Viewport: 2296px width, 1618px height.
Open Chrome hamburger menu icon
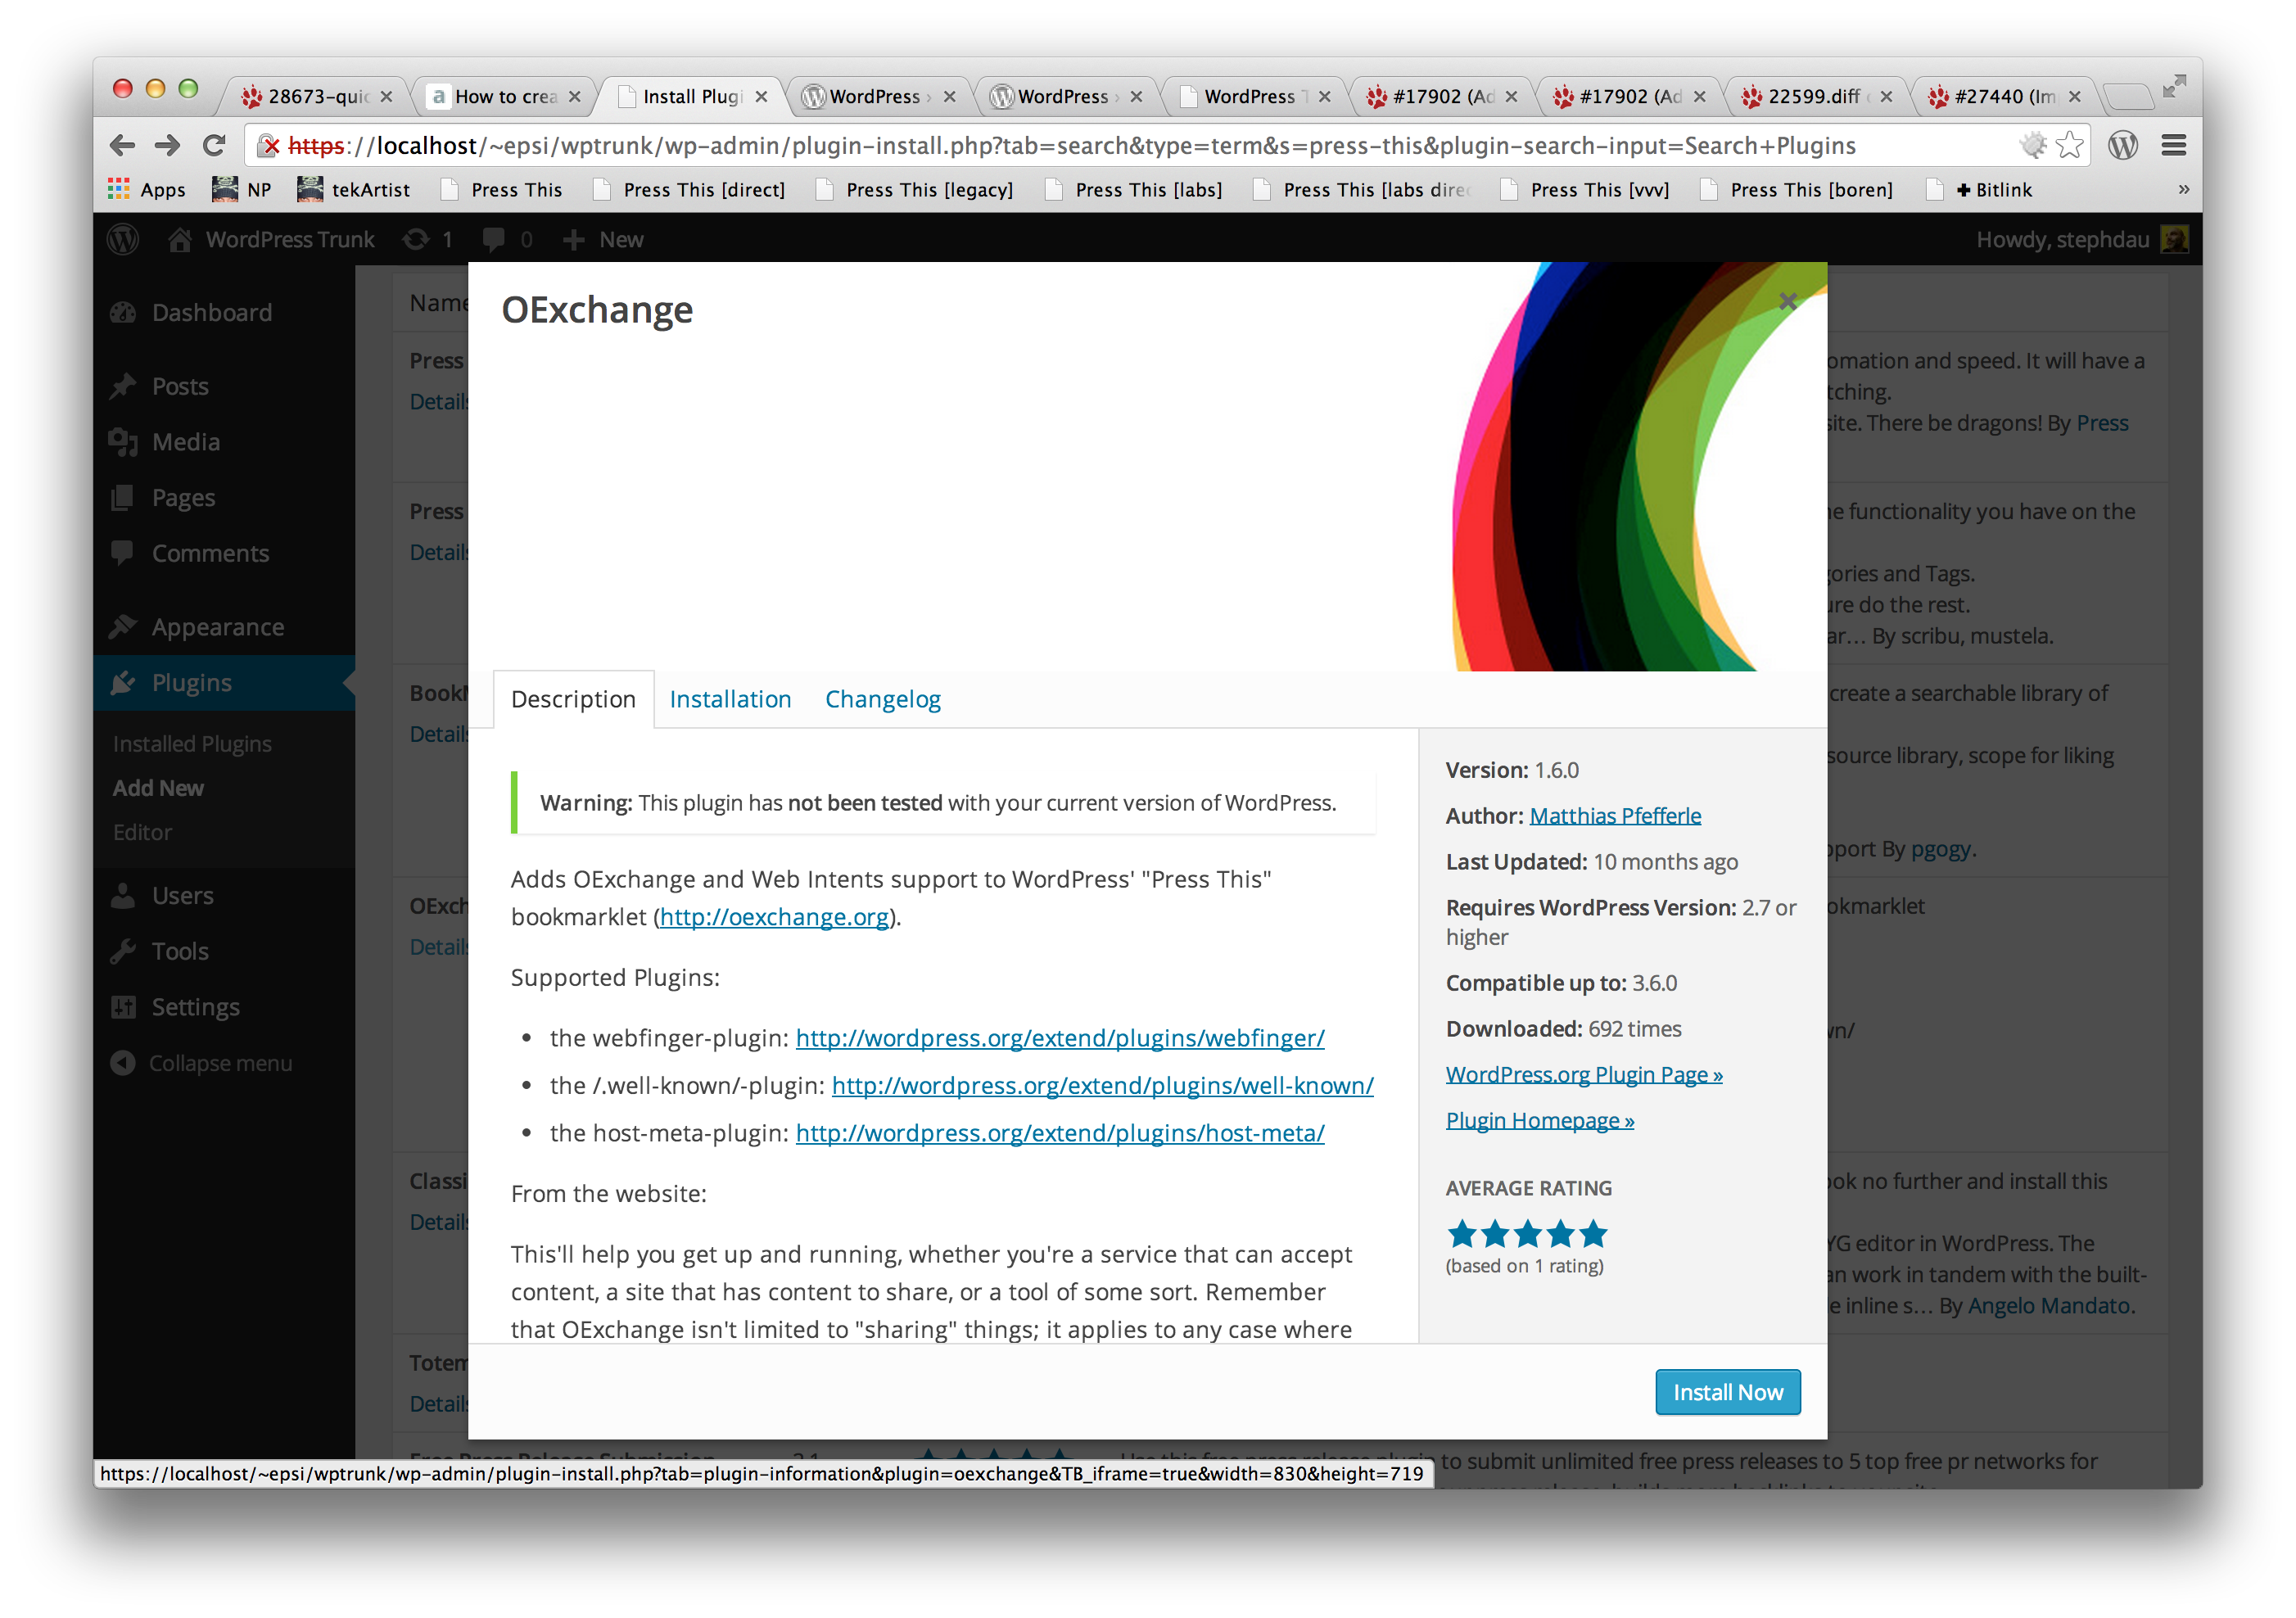[x=2173, y=146]
